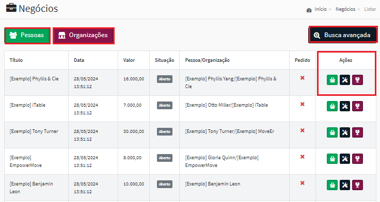
Task: Click trophy icon in iTable row
Action: 357,106
